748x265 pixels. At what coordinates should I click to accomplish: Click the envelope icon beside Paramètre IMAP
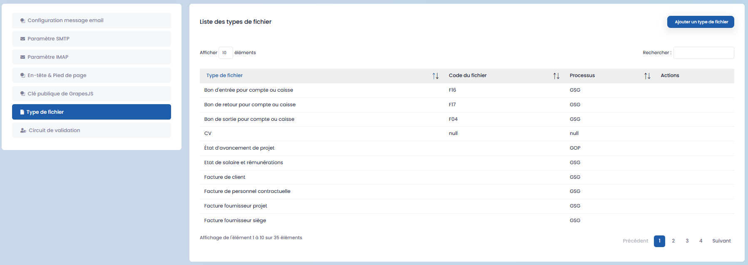tap(23, 57)
